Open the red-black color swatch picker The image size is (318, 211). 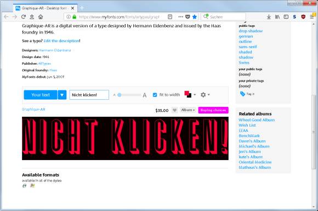(x=190, y=94)
